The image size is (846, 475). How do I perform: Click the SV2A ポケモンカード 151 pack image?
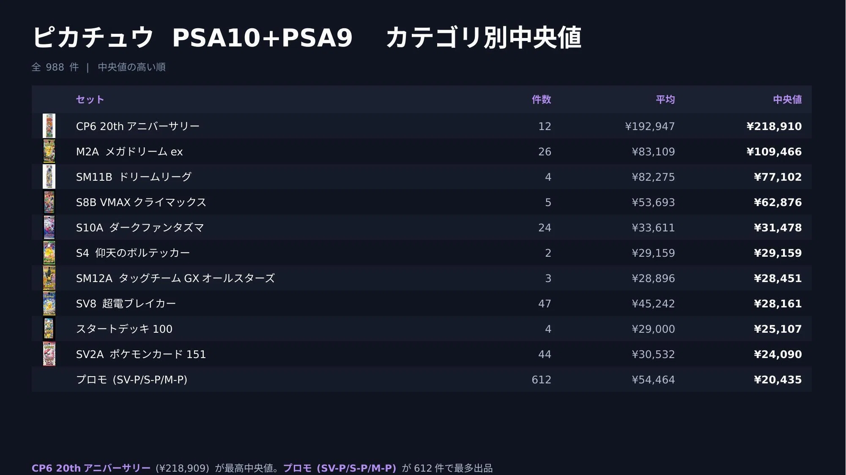point(49,354)
